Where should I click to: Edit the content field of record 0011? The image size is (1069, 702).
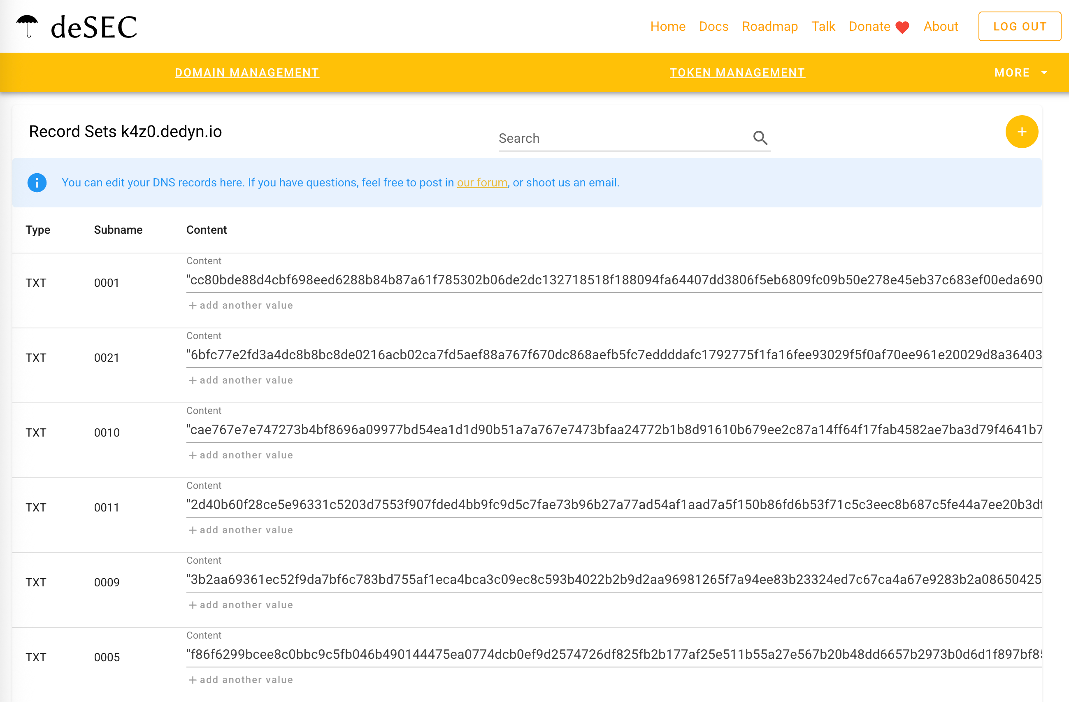tap(614, 505)
